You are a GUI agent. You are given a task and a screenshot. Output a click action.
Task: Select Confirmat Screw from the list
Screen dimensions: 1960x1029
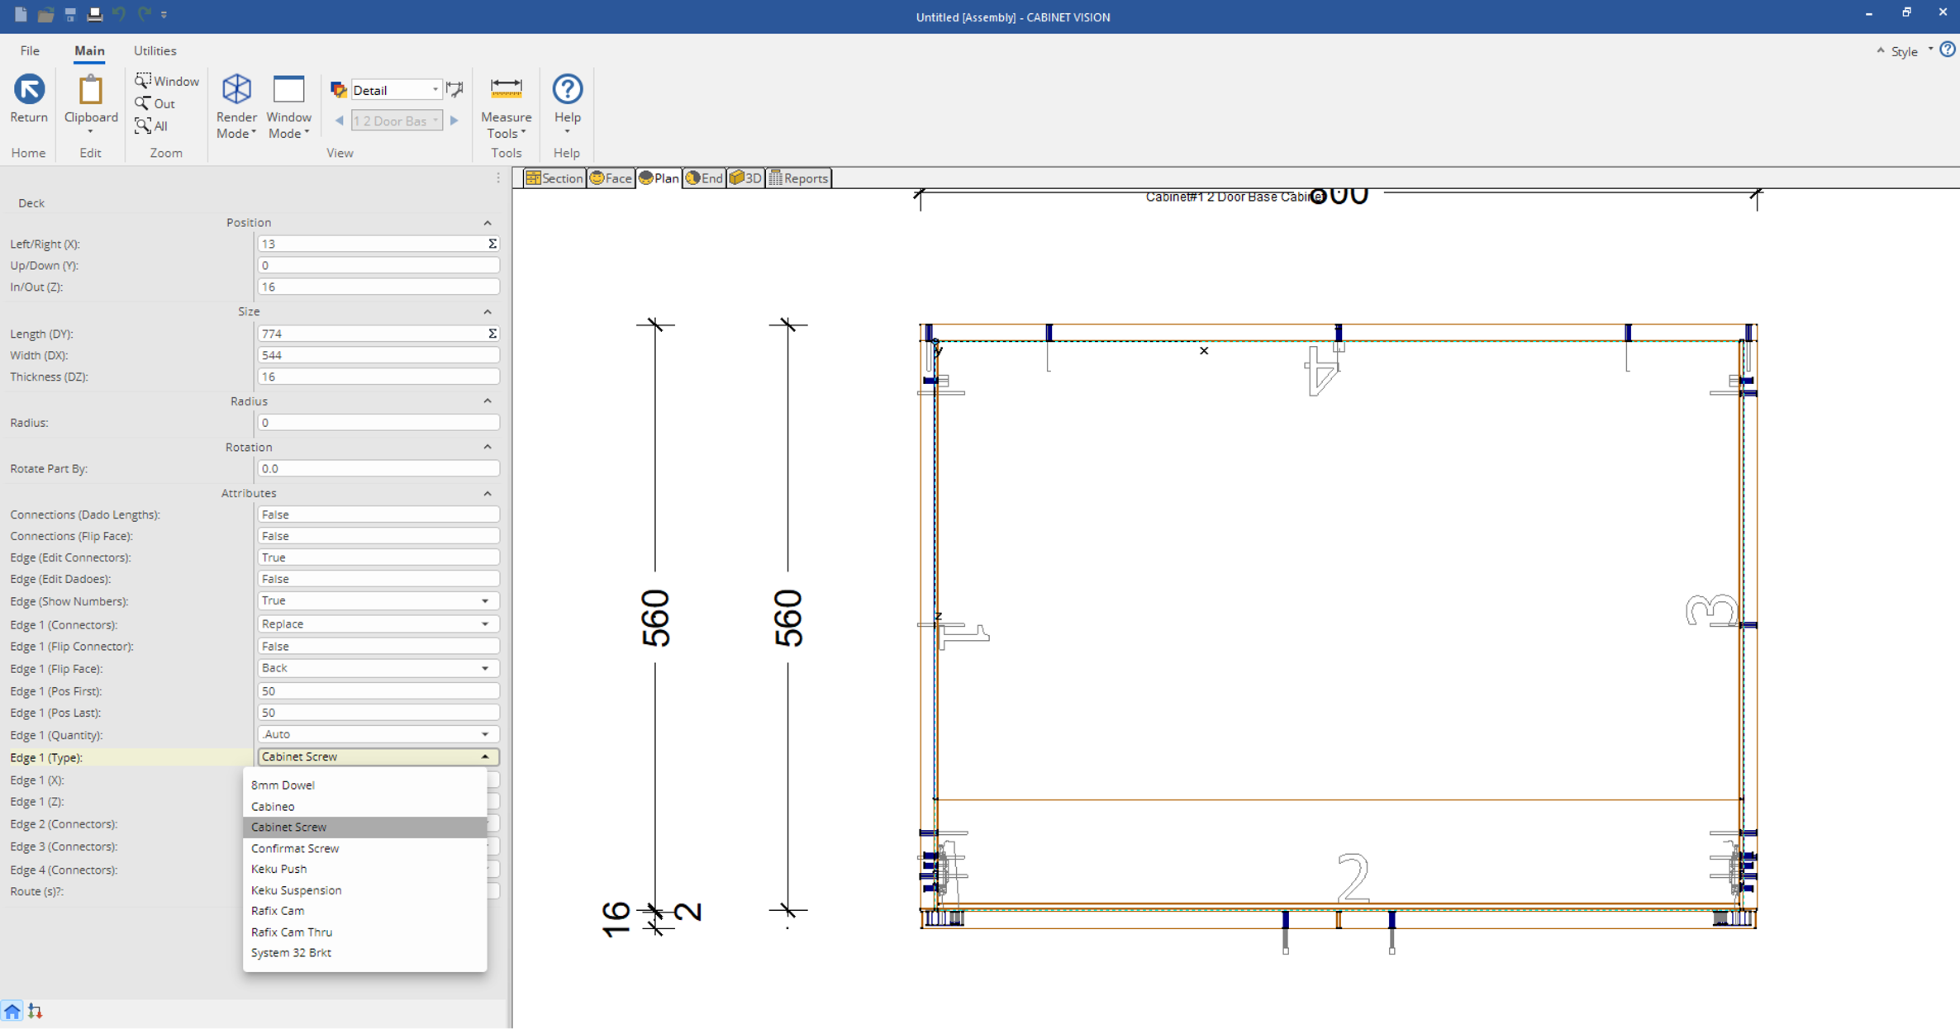coord(295,848)
